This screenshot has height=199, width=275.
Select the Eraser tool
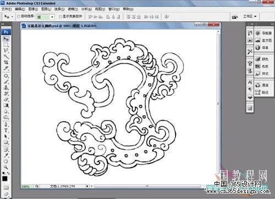(6, 100)
